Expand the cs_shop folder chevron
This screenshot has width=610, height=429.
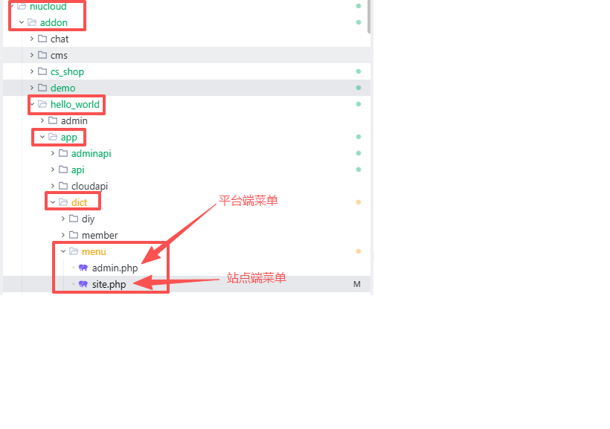tap(32, 71)
